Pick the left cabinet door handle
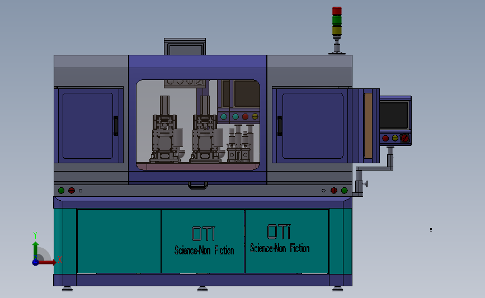Viewport: 485px width, 298px height. 116,126
